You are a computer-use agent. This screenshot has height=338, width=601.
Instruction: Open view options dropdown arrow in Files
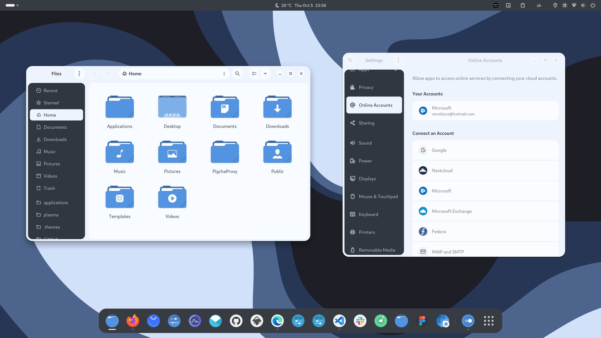click(265, 74)
